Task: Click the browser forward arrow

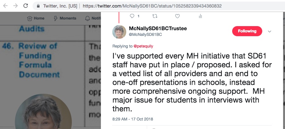Action: point(15,6)
